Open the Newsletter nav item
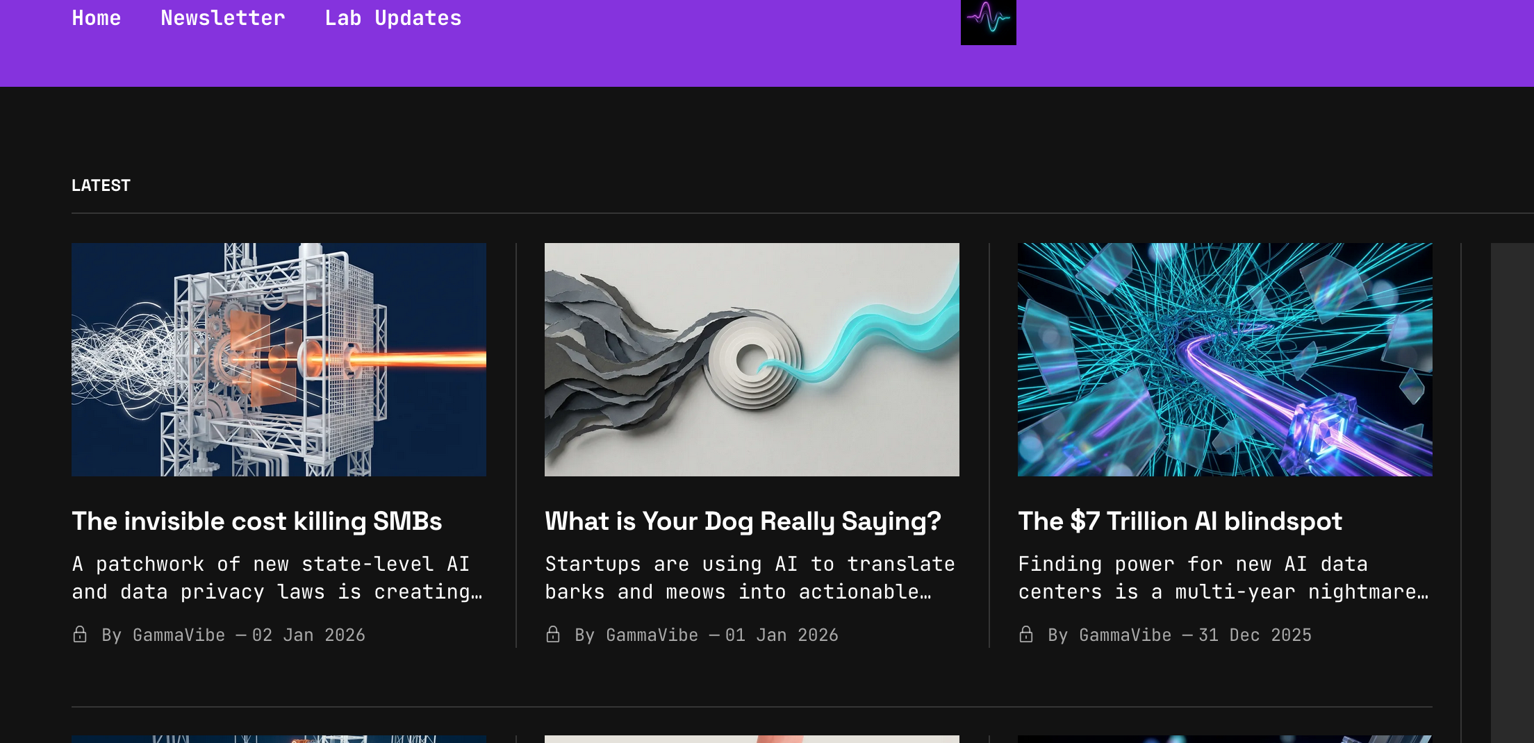 click(222, 18)
